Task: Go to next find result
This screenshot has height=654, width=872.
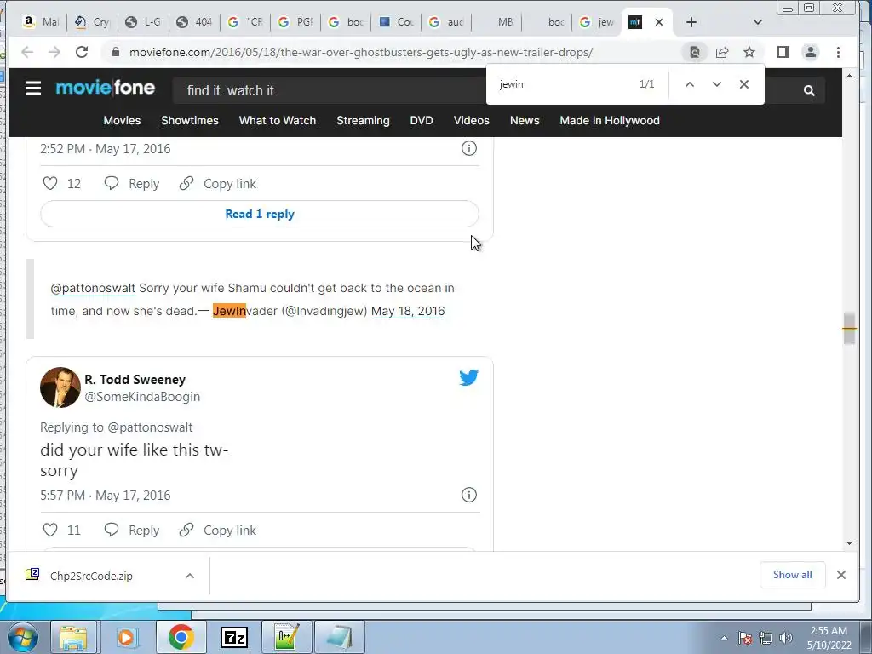Action: point(717,84)
